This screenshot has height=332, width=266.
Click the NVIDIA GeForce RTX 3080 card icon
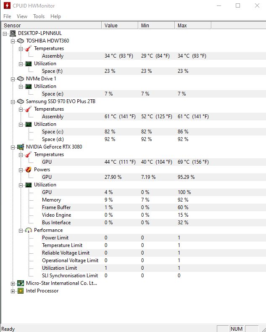(x=21, y=147)
